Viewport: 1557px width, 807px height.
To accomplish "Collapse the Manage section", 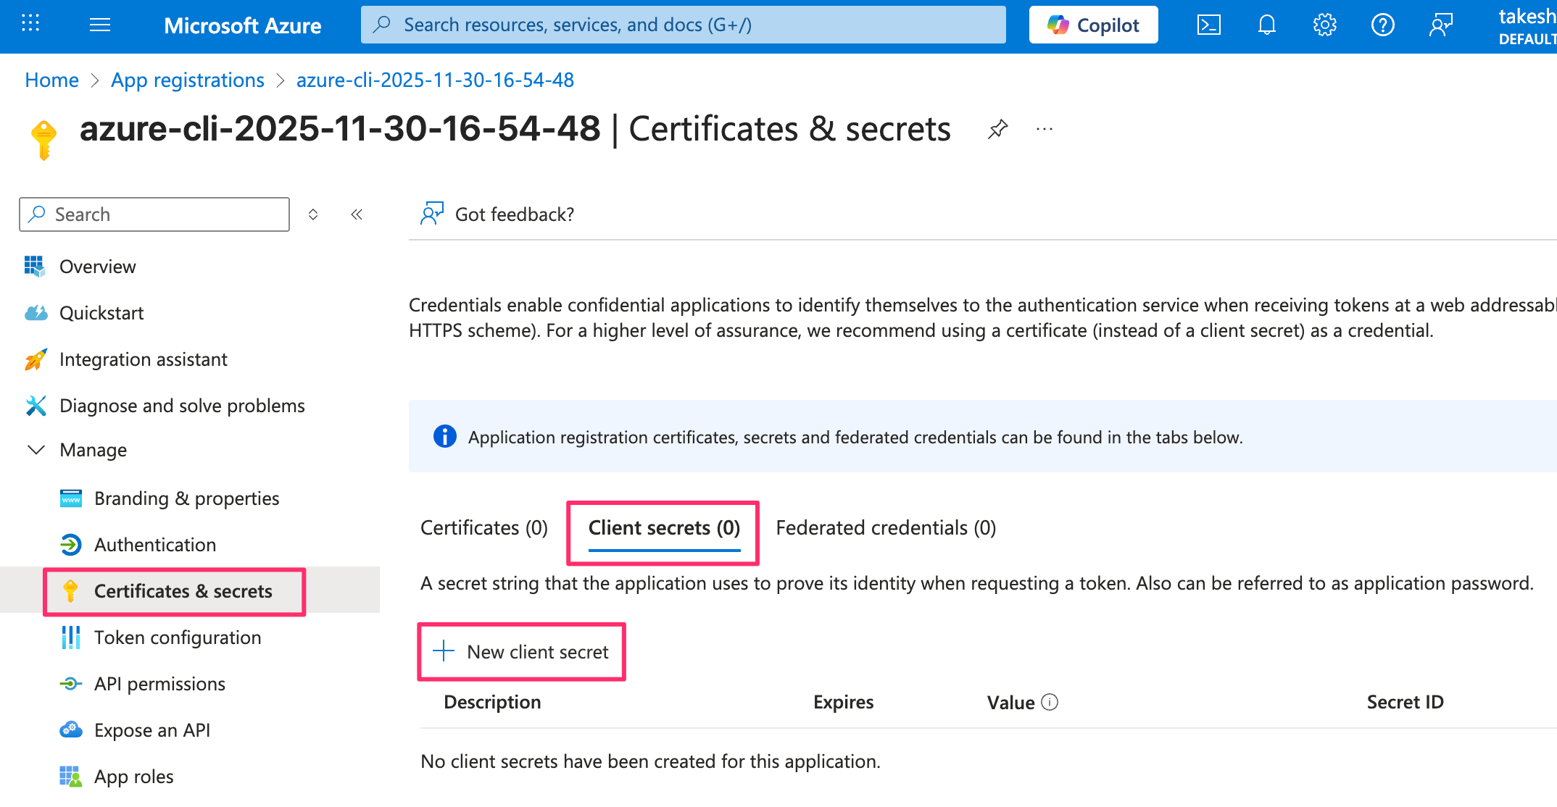I will [x=36, y=450].
